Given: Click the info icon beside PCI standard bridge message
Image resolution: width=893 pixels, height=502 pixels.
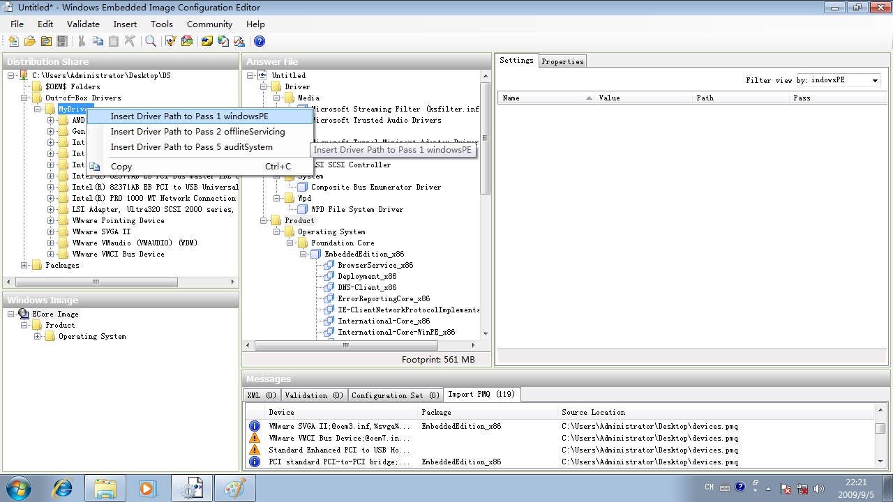Looking at the screenshot, I should click(255, 462).
